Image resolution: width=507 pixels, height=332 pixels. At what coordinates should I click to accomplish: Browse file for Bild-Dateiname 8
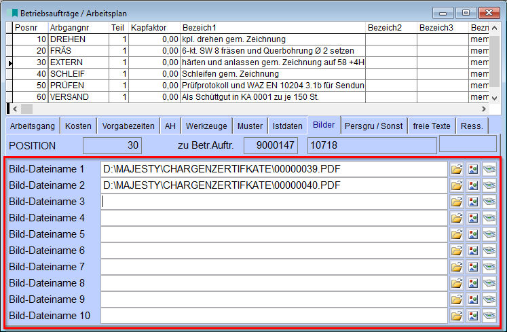[457, 283]
